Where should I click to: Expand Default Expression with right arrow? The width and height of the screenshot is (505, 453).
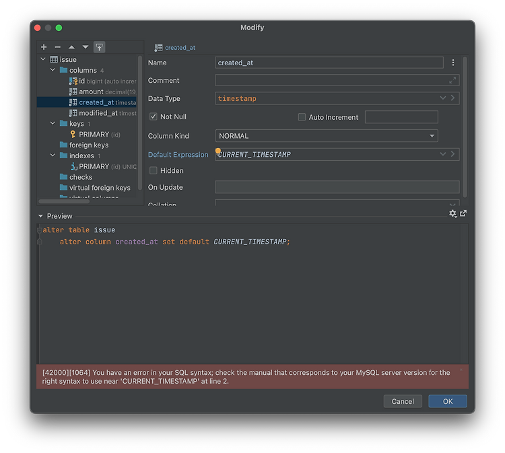(453, 154)
